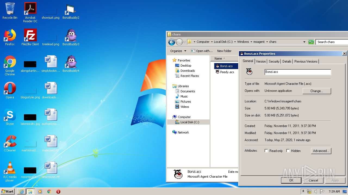
Task: Open recent pages dropdown next to Forward
Action: tap(184, 42)
